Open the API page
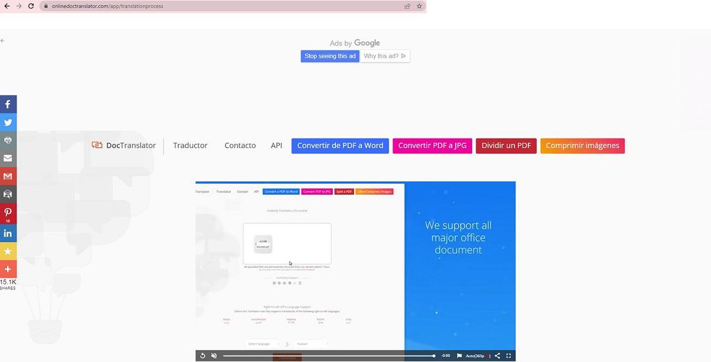 pos(276,145)
